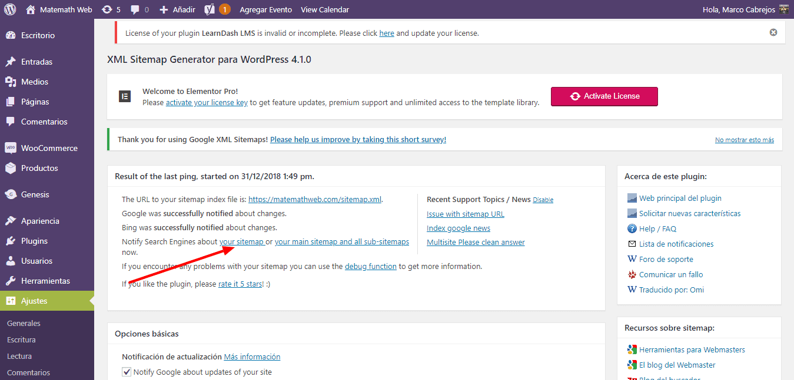The image size is (794, 380).
Task: Click the home icon beside Matemath Web
Action: coord(31,9)
